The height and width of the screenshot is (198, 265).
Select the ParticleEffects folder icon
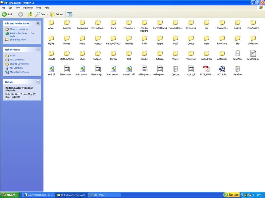pos(113,38)
